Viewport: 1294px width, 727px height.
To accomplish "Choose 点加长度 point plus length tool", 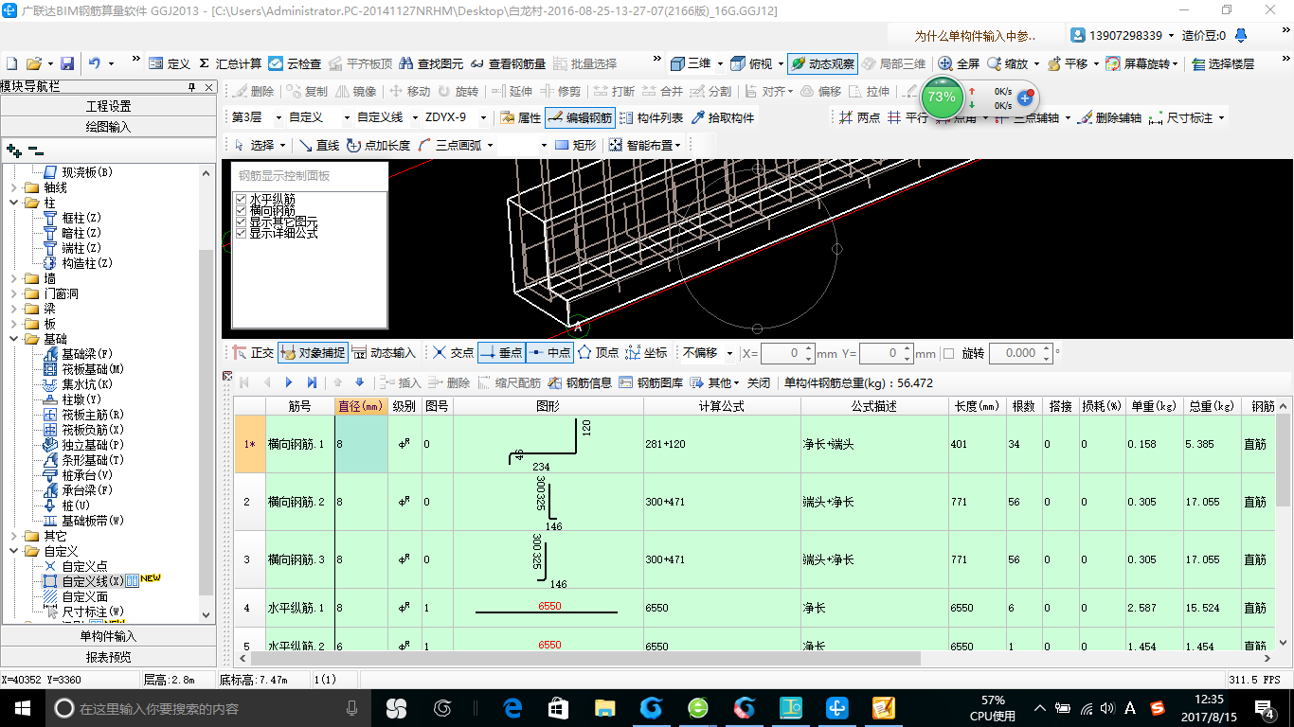I will pyautogui.click(x=379, y=145).
